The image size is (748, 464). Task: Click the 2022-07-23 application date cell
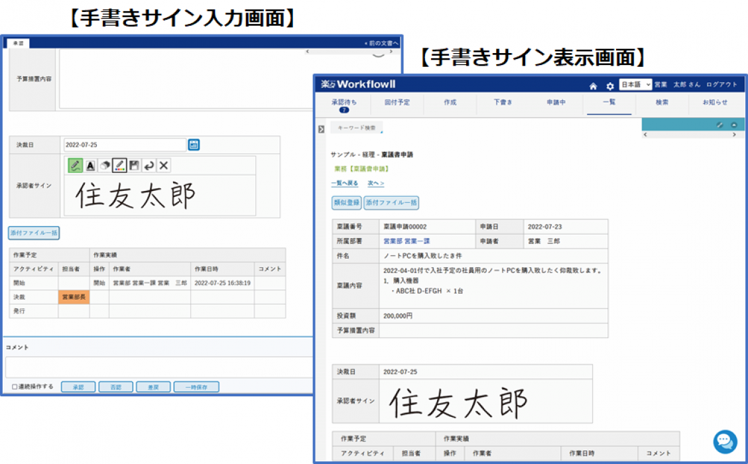pos(565,227)
